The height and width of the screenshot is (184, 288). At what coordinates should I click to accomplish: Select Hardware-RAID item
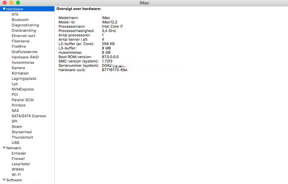tap(25, 57)
